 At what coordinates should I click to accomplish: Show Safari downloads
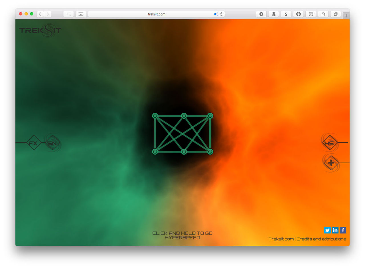tap(261, 14)
